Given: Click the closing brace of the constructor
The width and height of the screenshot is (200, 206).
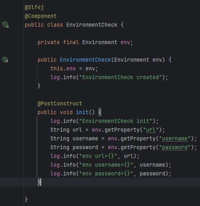Looking at the screenshot, I should pos(39,86).
